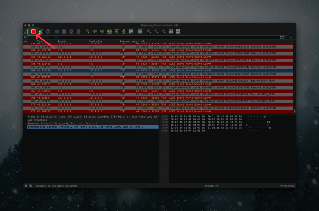Image resolution: width=319 pixels, height=211 pixels.
Task: Expand the Frame 1 details node
Action: [25, 117]
